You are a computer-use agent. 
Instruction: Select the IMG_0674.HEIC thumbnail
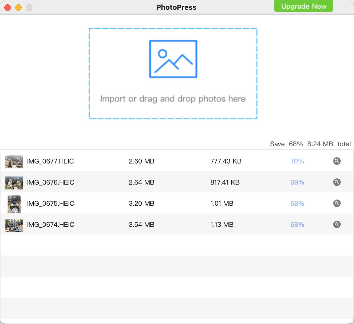pos(14,225)
